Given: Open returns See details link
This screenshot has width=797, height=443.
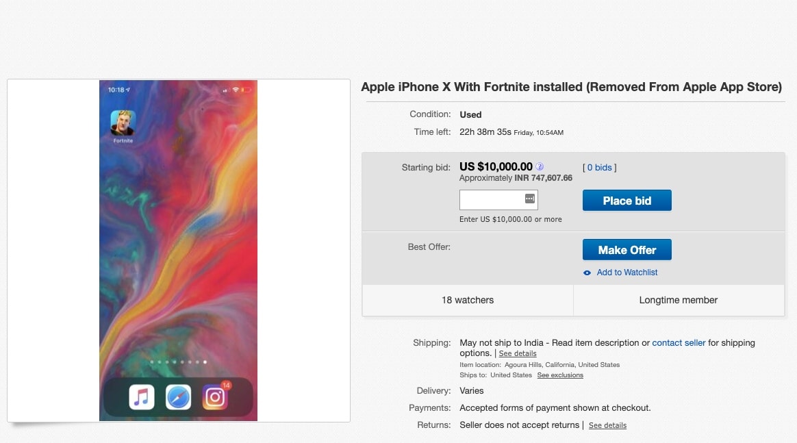Looking at the screenshot, I should pyautogui.click(x=607, y=426).
